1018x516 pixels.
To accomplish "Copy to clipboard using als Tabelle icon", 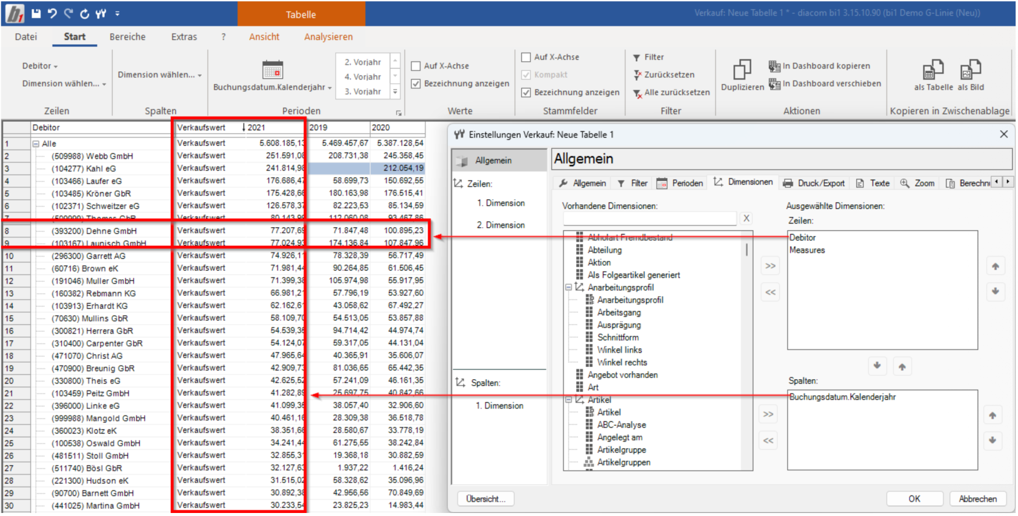I will [933, 70].
